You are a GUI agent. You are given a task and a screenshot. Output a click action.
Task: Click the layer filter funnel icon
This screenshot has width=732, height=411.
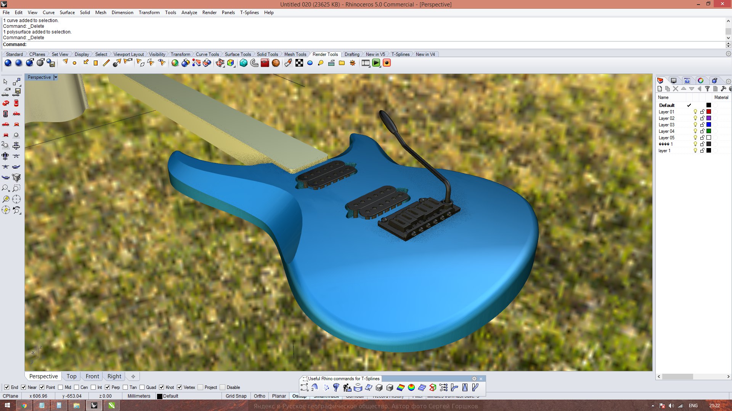(x=707, y=89)
